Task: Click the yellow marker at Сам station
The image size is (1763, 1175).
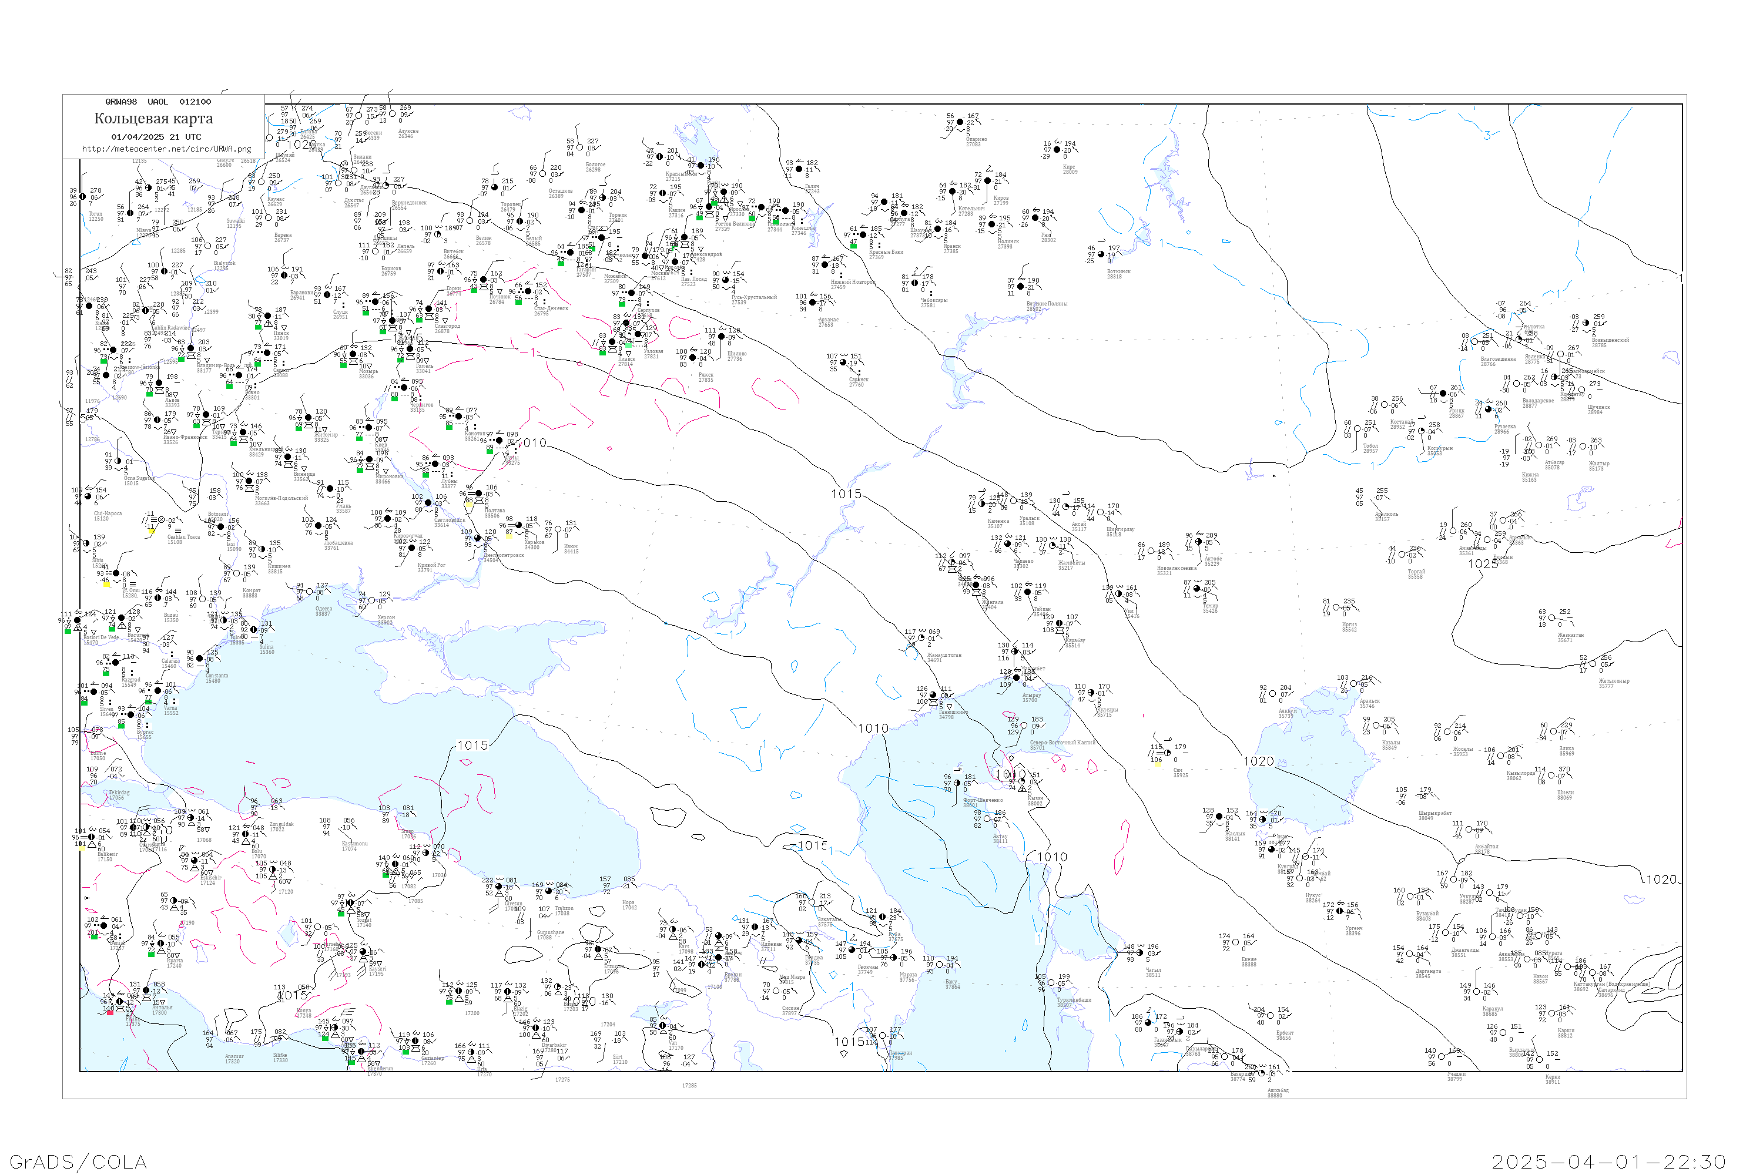Action: click(x=1157, y=764)
